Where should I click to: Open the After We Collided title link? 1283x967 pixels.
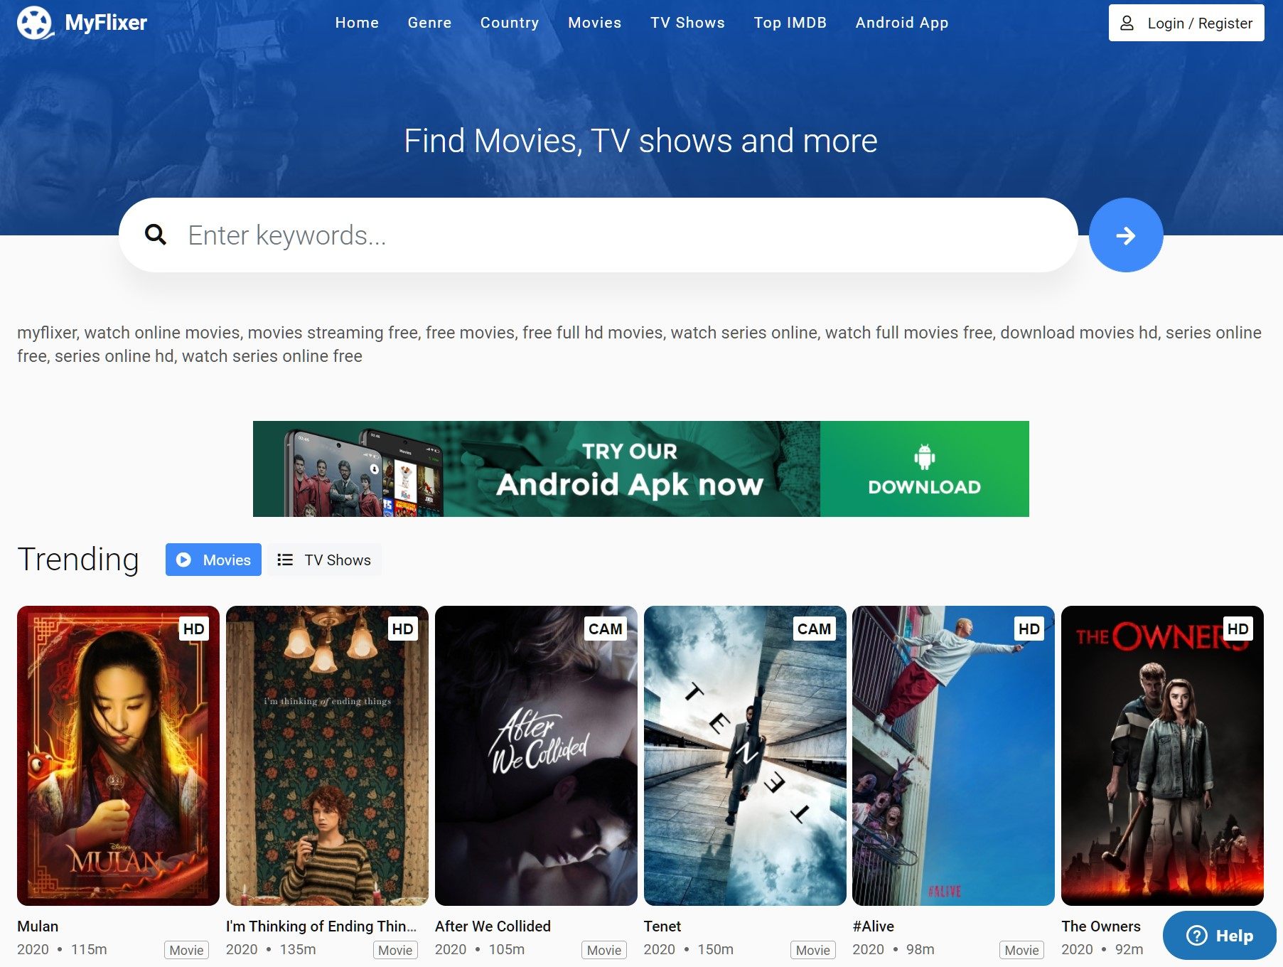[493, 926]
